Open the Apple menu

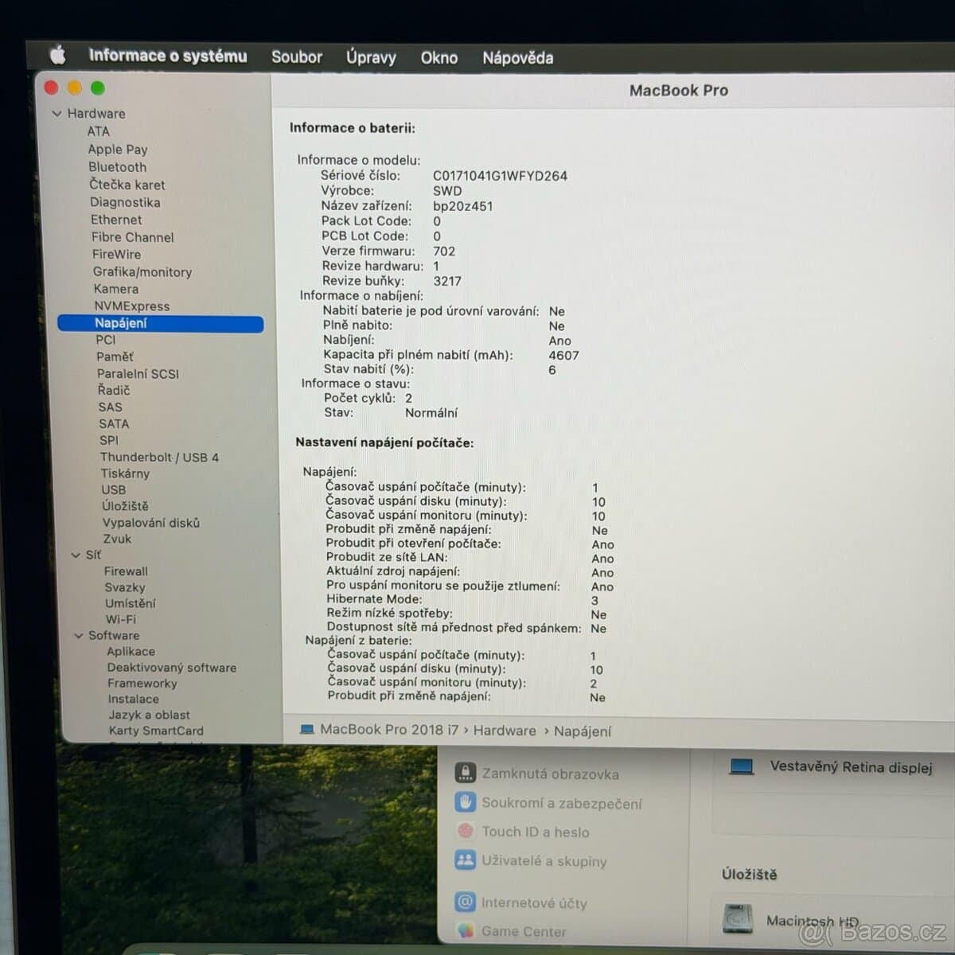pyautogui.click(x=57, y=55)
